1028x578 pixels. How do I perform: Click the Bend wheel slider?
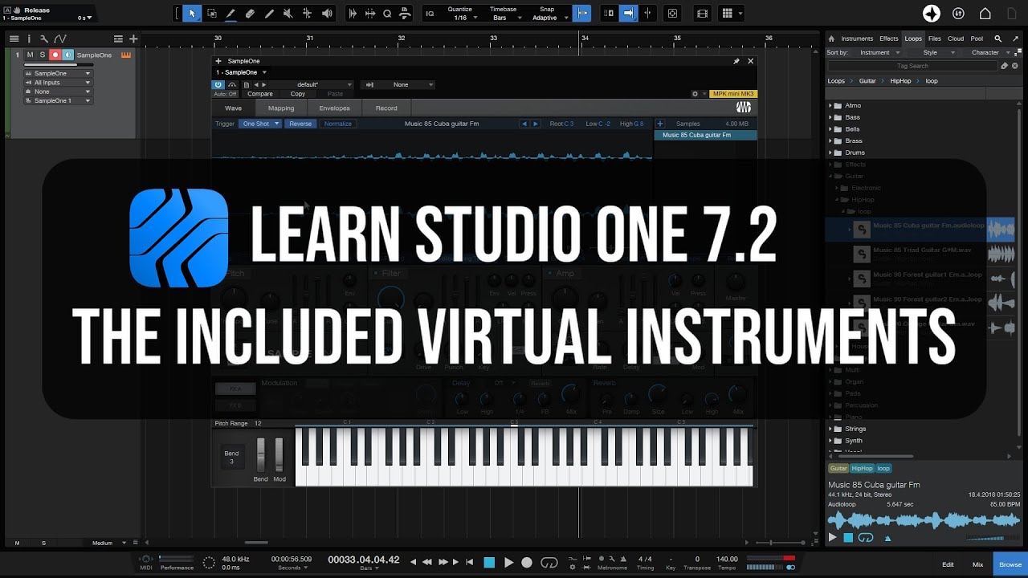click(260, 455)
